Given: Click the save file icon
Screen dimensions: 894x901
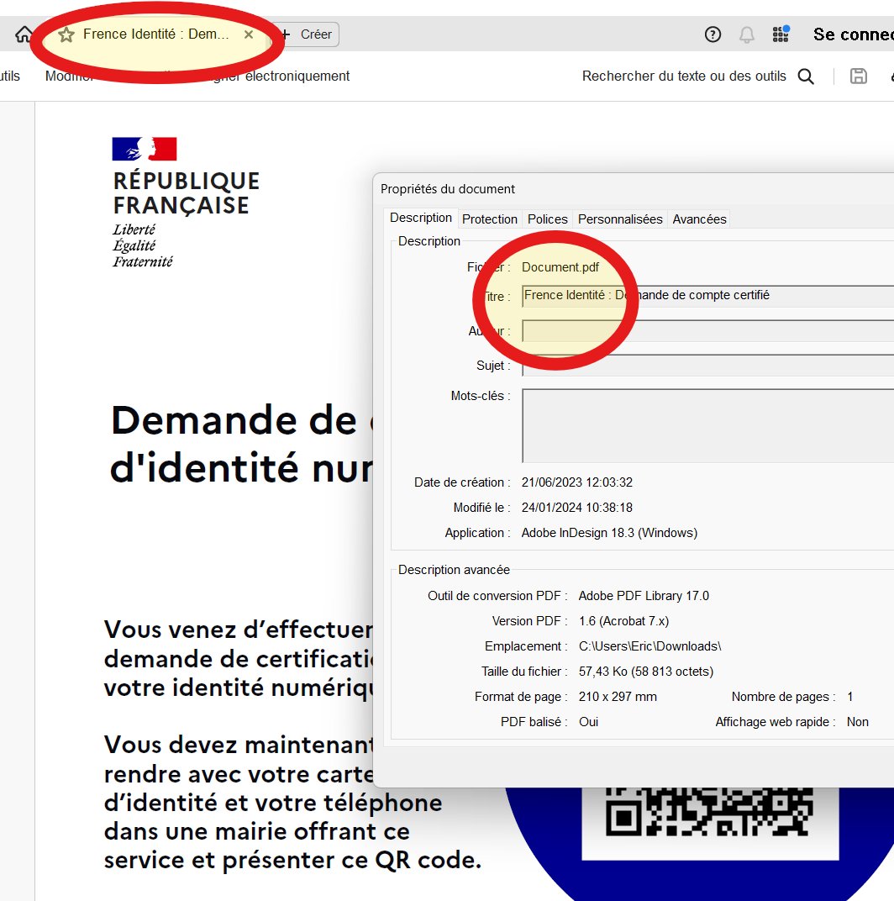Looking at the screenshot, I should coord(858,76).
